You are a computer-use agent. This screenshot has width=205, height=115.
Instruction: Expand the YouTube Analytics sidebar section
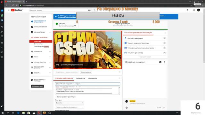point(50,62)
